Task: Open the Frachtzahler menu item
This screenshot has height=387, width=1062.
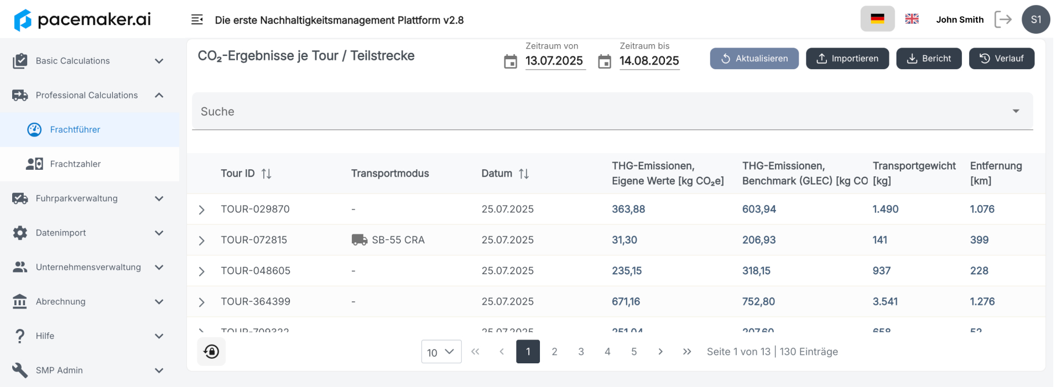Action: coord(75,164)
